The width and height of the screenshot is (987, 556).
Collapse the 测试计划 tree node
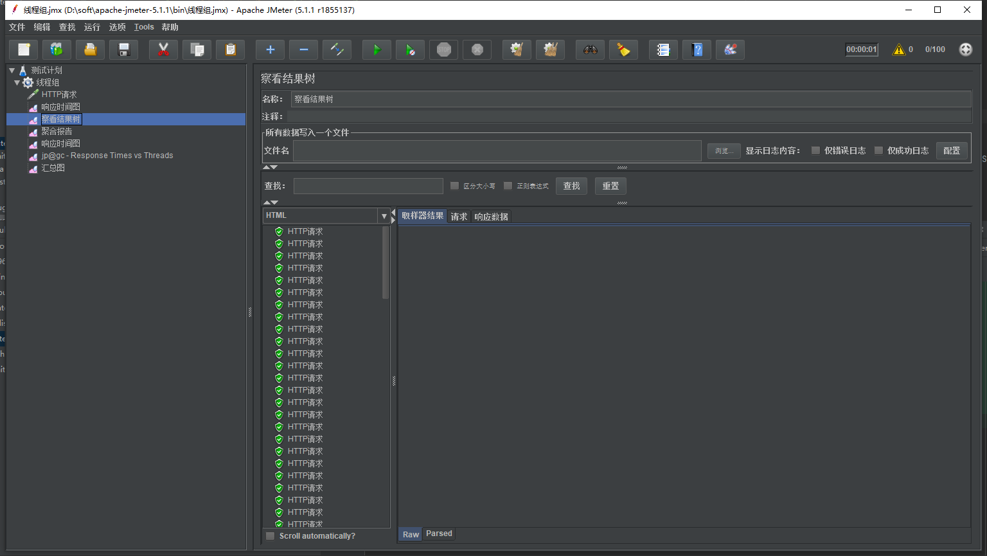pyautogui.click(x=12, y=70)
